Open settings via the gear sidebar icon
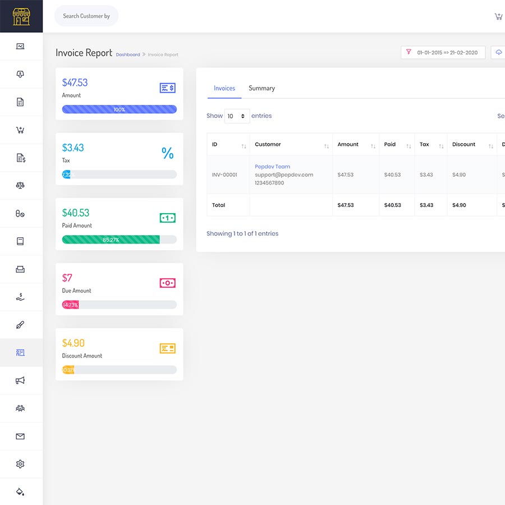 (x=20, y=464)
